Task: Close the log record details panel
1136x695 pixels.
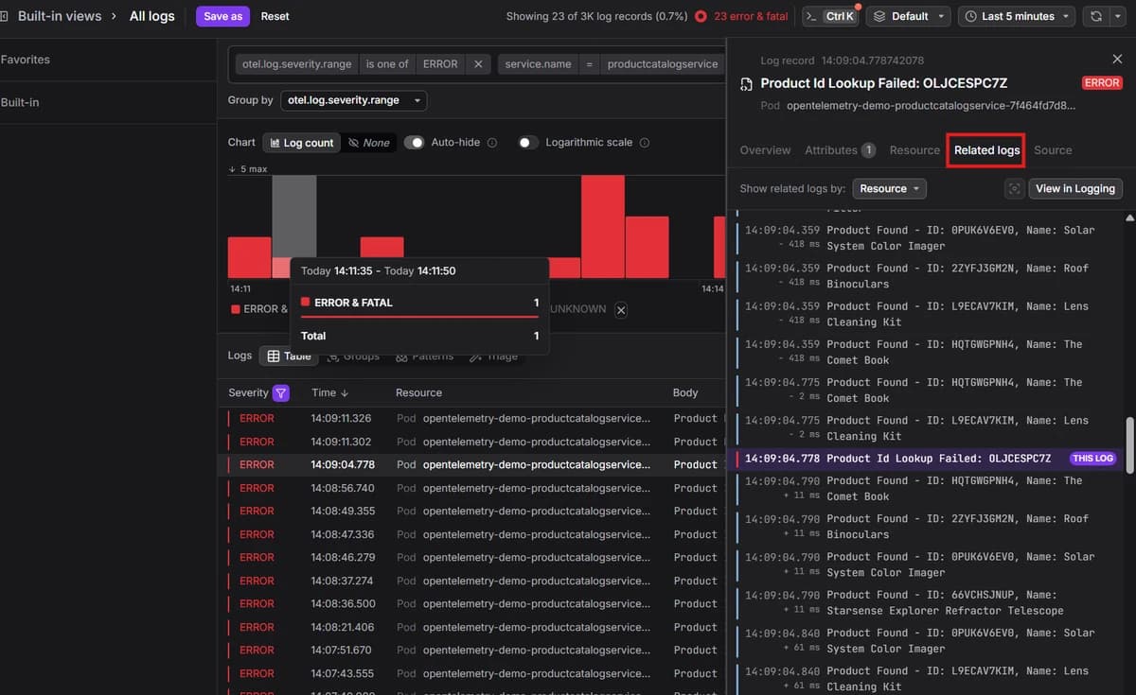Action: [1117, 60]
